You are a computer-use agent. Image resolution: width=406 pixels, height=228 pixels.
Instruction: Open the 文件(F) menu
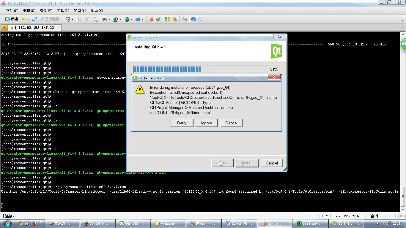(12, 11)
